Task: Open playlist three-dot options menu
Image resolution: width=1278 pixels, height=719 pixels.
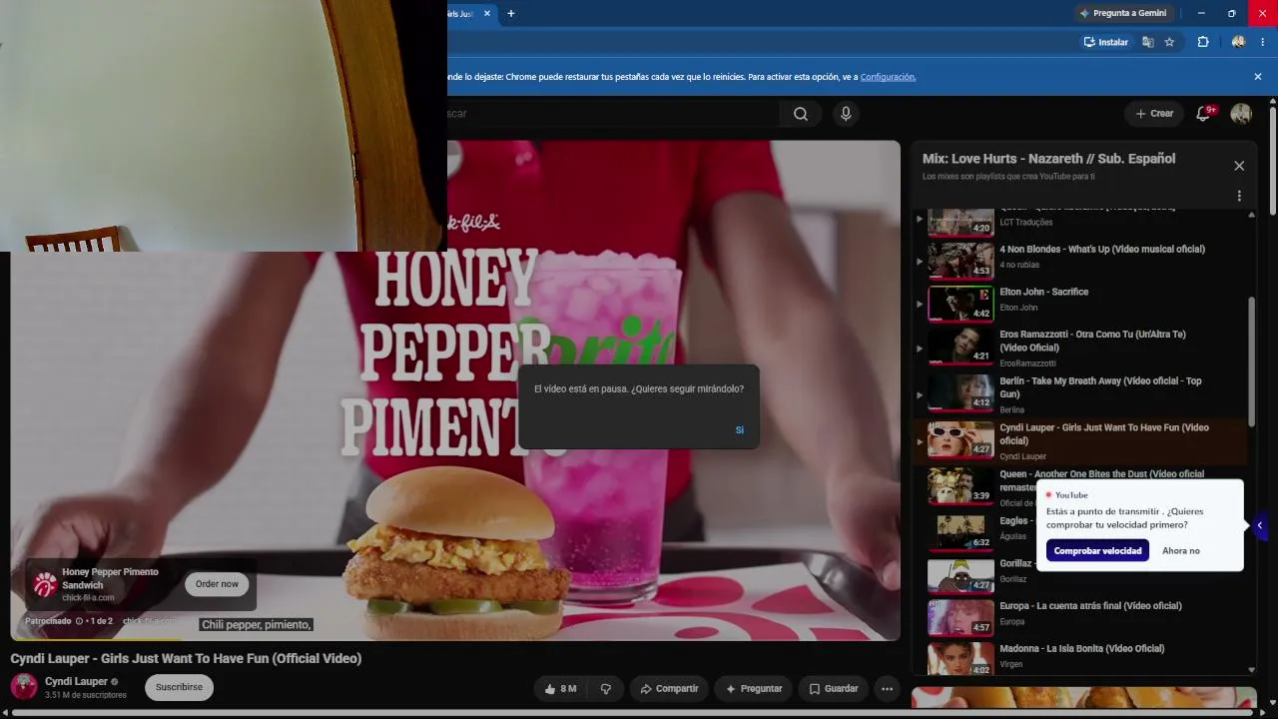Action: pyautogui.click(x=1239, y=197)
